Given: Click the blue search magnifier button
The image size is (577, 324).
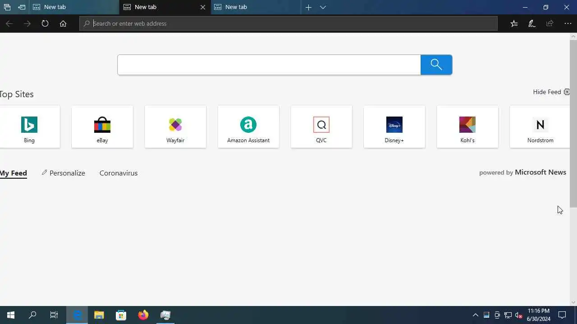Looking at the screenshot, I should pyautogui.click(x=436, y=65).
